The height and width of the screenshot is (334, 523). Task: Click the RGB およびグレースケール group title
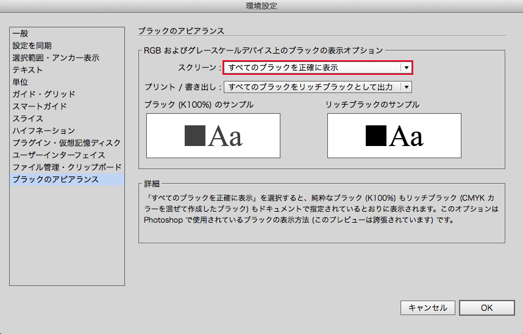click(x=263, y=50)
